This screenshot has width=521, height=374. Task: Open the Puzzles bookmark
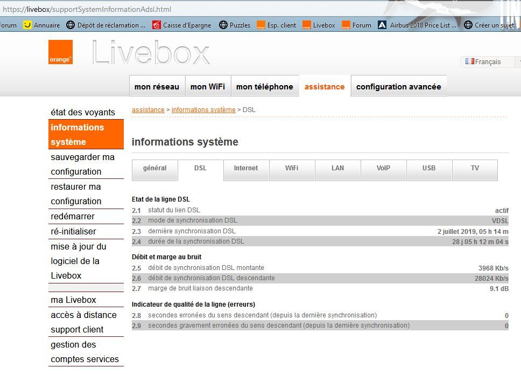[x=235, y=25]
